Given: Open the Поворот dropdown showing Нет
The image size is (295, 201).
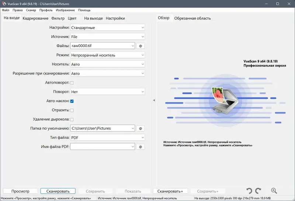Looking at the screenshot, I should [108, 92].
